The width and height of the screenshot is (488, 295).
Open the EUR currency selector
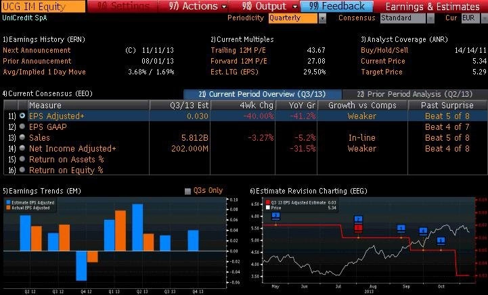[x=470, y=18]
